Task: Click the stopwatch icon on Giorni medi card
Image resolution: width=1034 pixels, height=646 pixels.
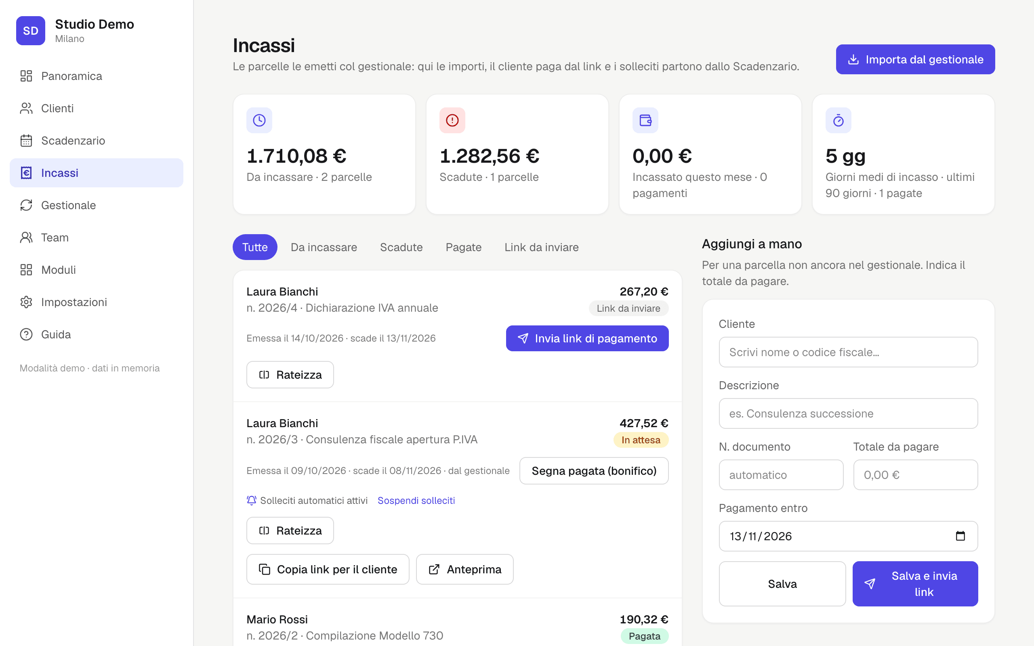Action: 839,120
